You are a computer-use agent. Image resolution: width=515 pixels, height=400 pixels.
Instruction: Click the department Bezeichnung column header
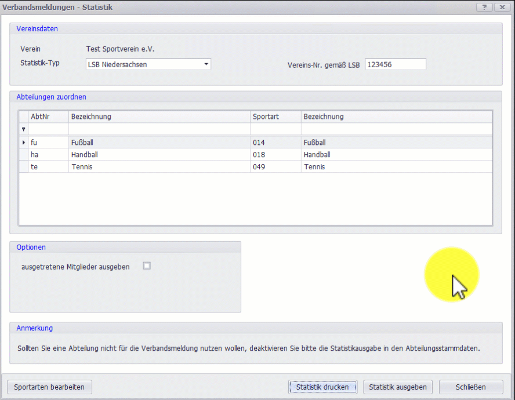(x=159, y=117)
